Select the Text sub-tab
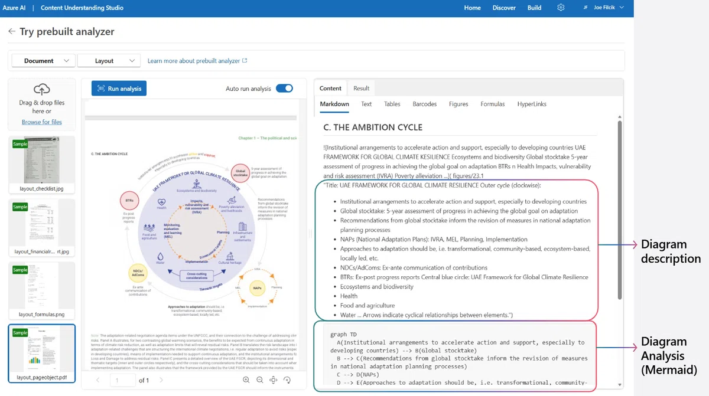Image resolution: width=709 pixels, height=396 pixels. [x=366, y=104]
